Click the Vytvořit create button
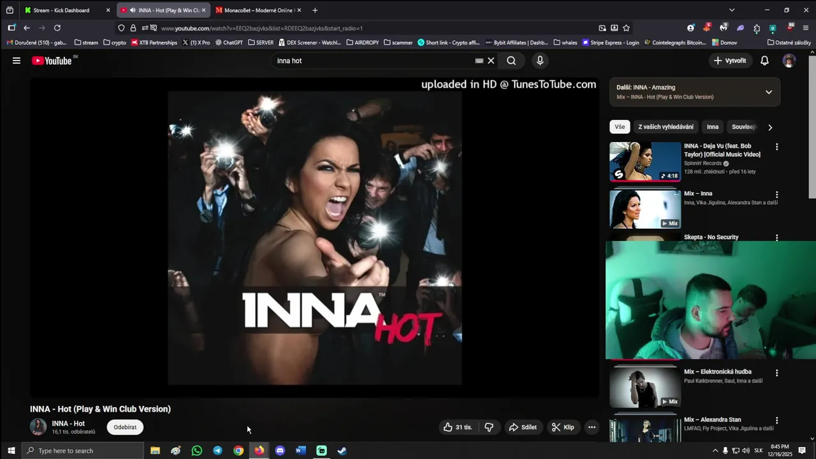Viewport: 816px width, 459px height. tap(730, 61)
